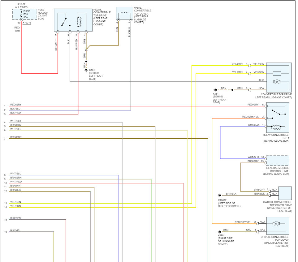Viewport: 298px width, 262px height.
Task: Select the X498 ground symbol
Action: (x=219, y=232)
